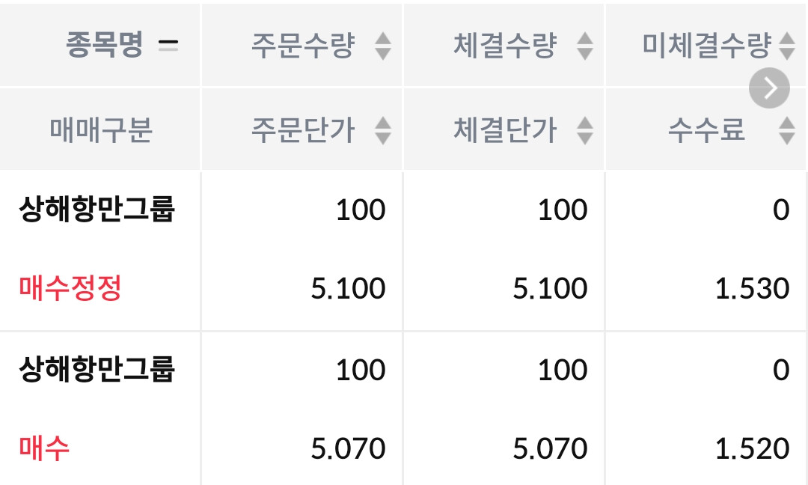Image resolution: width=808 pixels, height=485 pixels.
Task: Click the red 매수정정 label
Action: [x=70, y=288]
